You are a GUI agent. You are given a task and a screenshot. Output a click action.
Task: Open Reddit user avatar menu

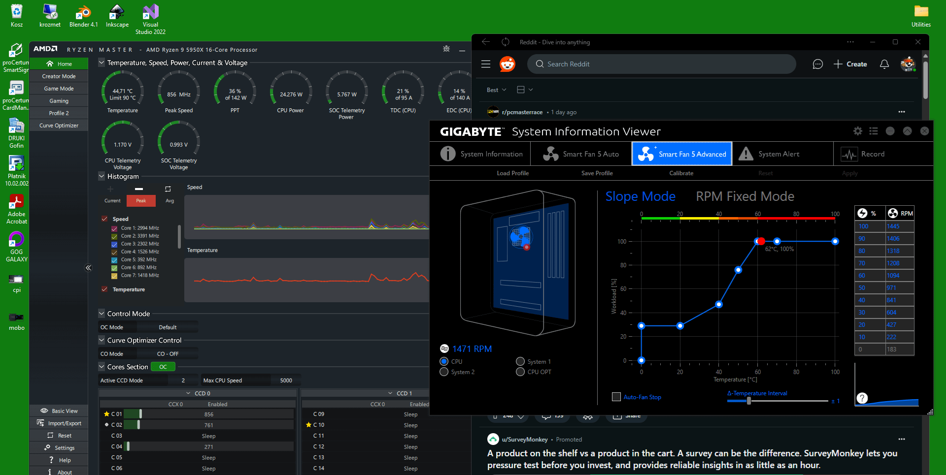[x=908, y=64]
